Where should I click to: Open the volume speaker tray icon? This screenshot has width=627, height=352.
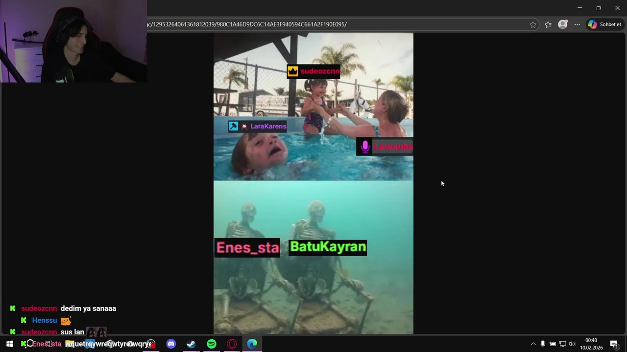coord(572,344)
